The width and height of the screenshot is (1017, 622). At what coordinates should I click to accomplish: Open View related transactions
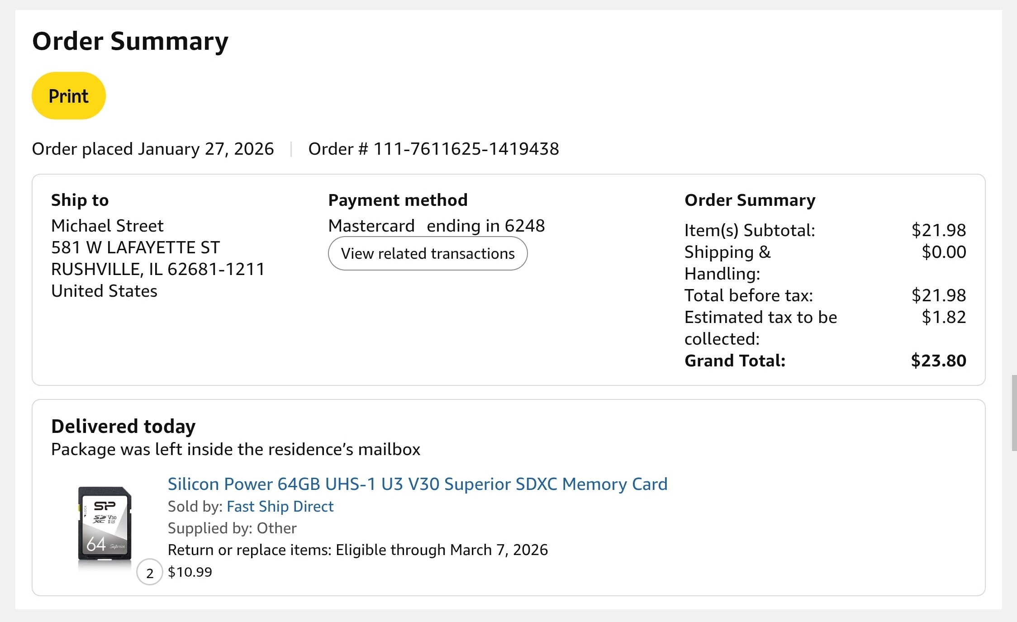pos(428,253)
